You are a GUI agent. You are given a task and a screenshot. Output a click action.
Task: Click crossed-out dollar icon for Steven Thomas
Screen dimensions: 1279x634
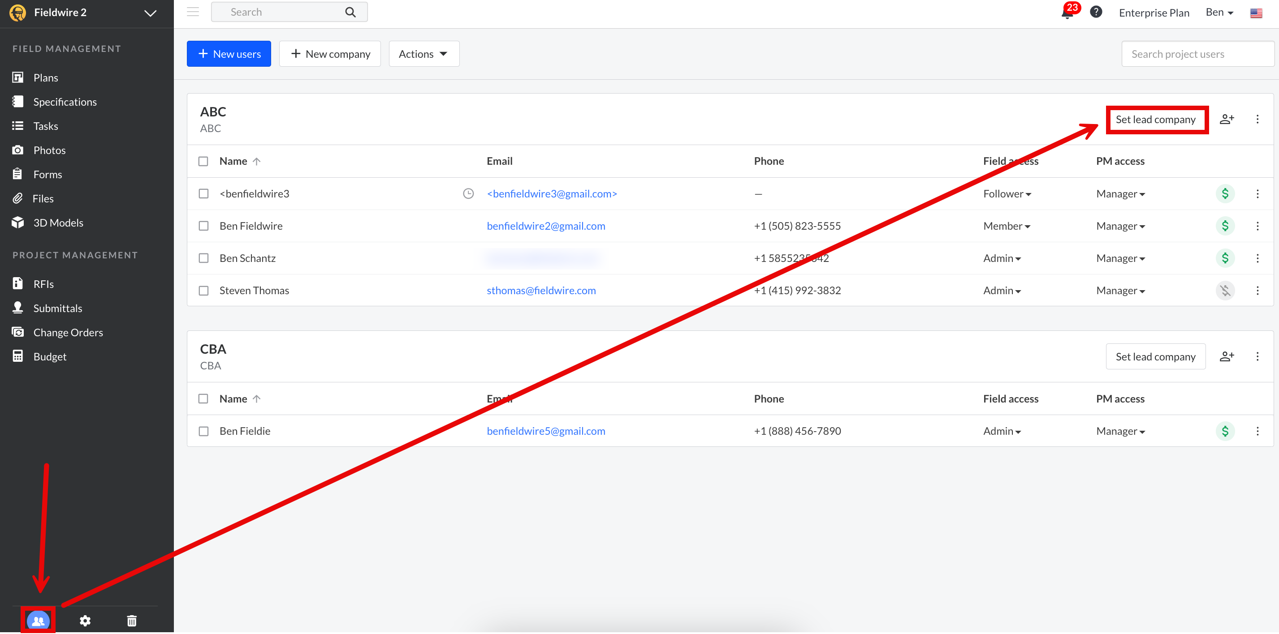coord(1225,291)
